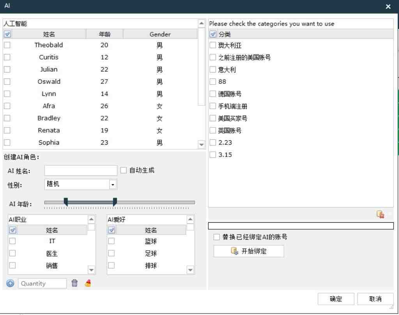This screenshot has width=399, height=315.
Task: Tick the Julian row checkbox
Action: click(x=7, y=69)
